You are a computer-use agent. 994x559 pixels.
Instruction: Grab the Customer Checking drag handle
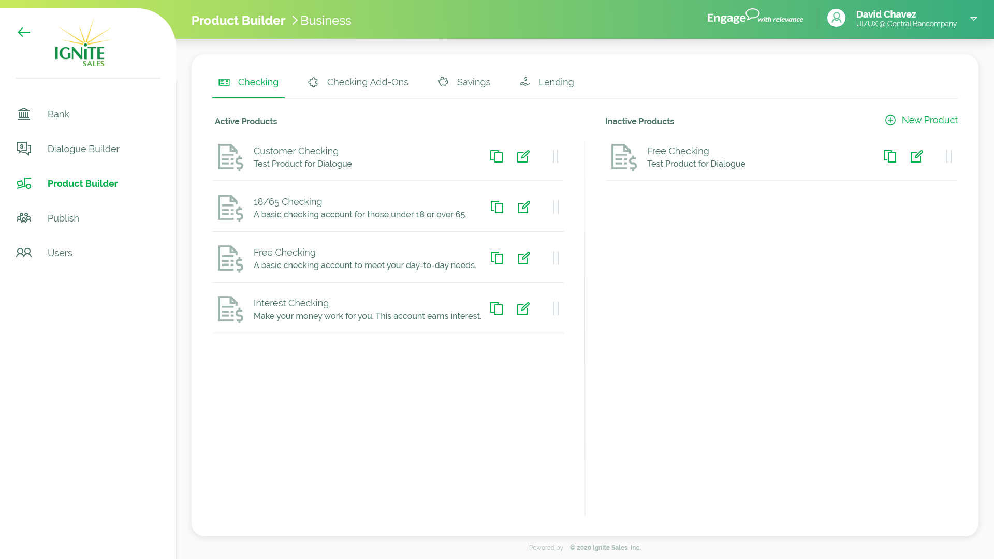tap(556, 156)
